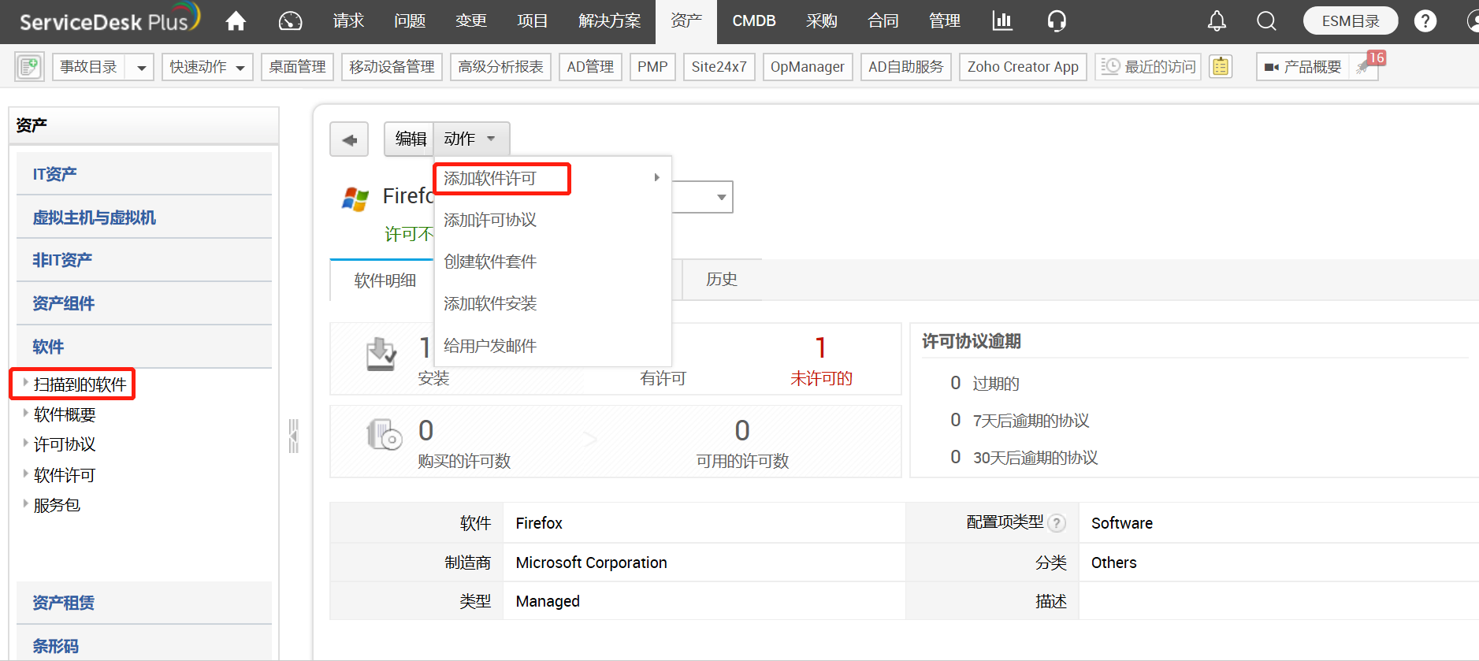Click the search magnifier icon
This screenshot has width=1479, height=661.
click(x=1266, y=21)
